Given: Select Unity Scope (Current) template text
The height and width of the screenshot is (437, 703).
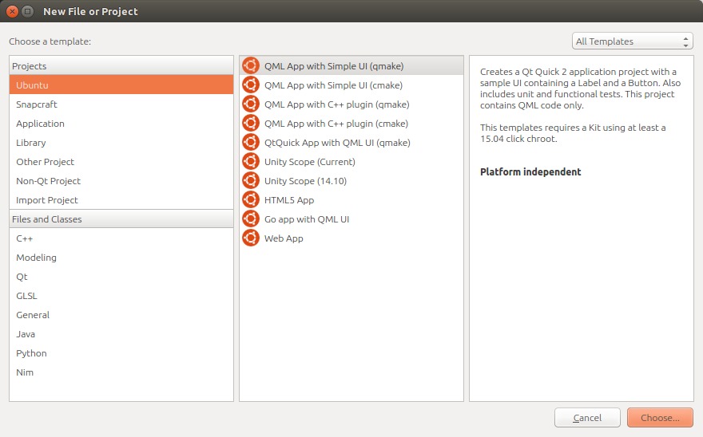Looking at the screenshot, I should click(310, 162).
